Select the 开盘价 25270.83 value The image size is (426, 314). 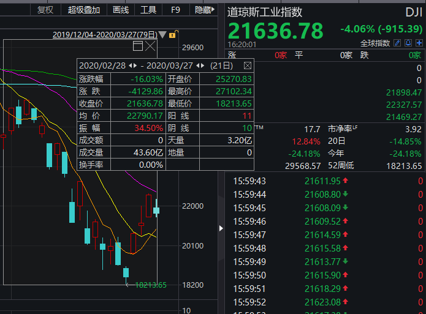point(234,79)
